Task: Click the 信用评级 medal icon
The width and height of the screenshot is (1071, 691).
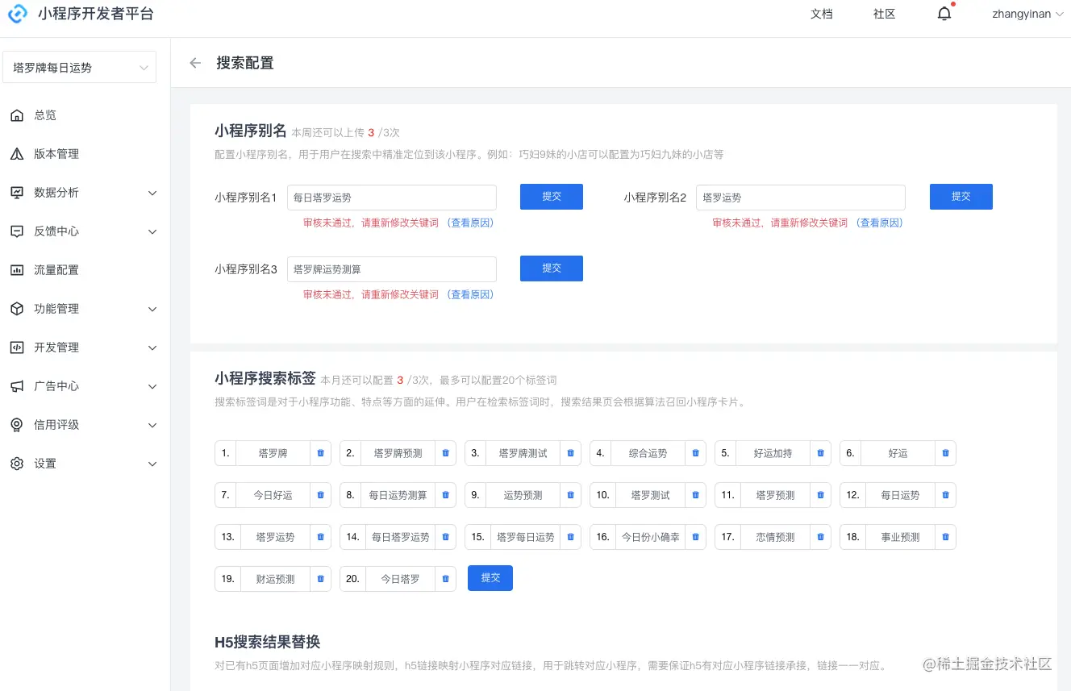Action: pyautogui.click(x=17, y=425)
